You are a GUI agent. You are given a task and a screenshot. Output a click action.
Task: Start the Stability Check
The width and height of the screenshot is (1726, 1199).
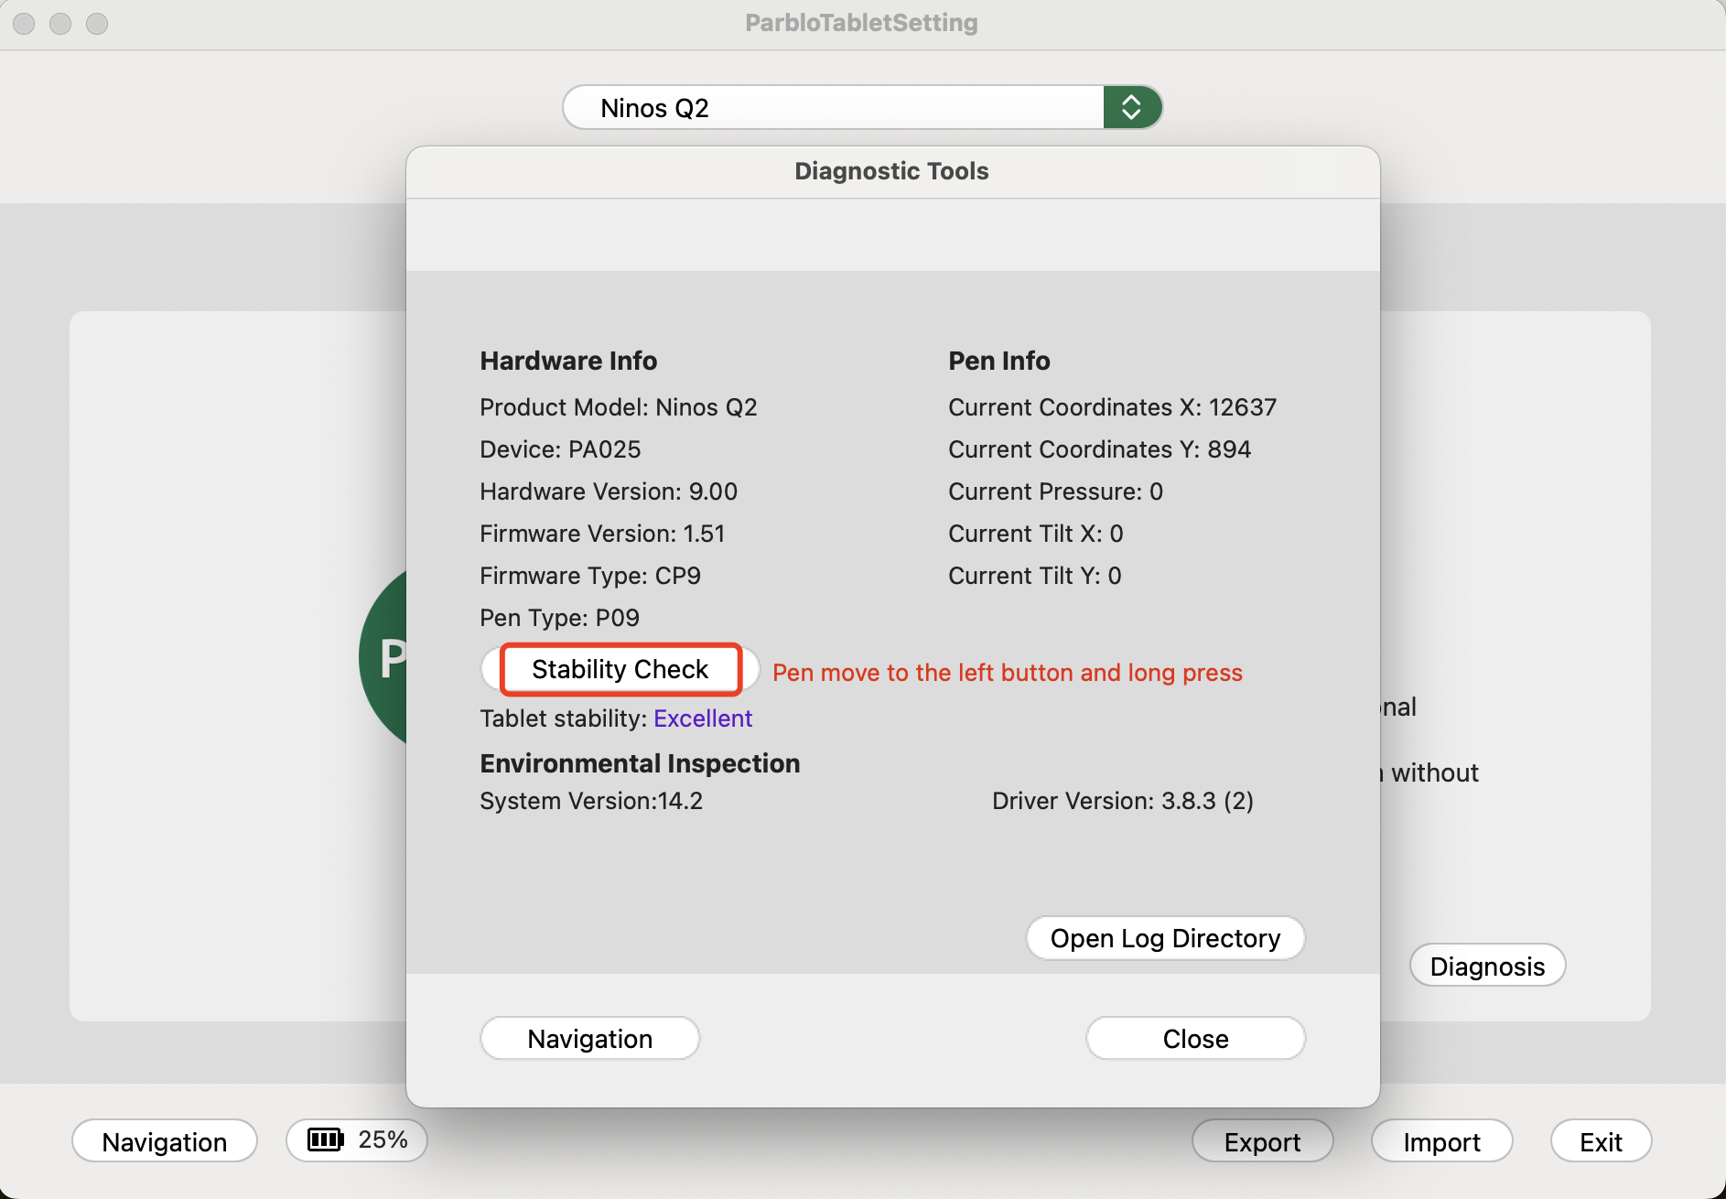point(620,669)
